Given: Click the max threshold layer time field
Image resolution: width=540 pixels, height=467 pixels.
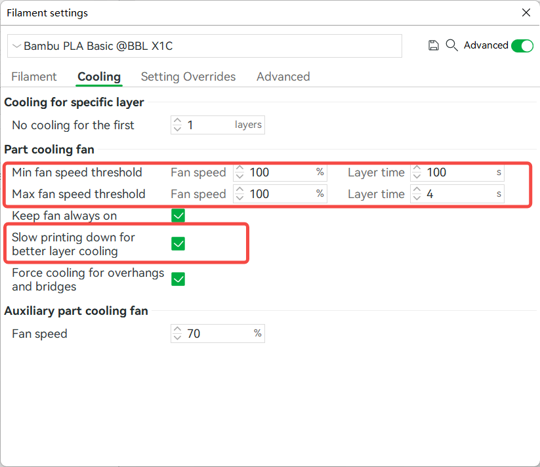Looking at the screenshot, I should pyautogui.click(x=453, y=193).
